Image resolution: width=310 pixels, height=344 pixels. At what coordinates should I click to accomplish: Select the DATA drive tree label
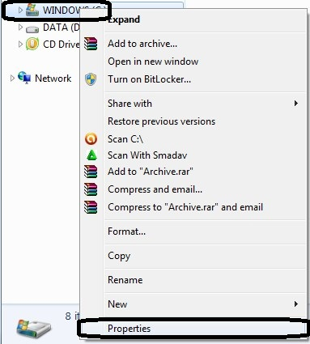click(x=62, y=28)
